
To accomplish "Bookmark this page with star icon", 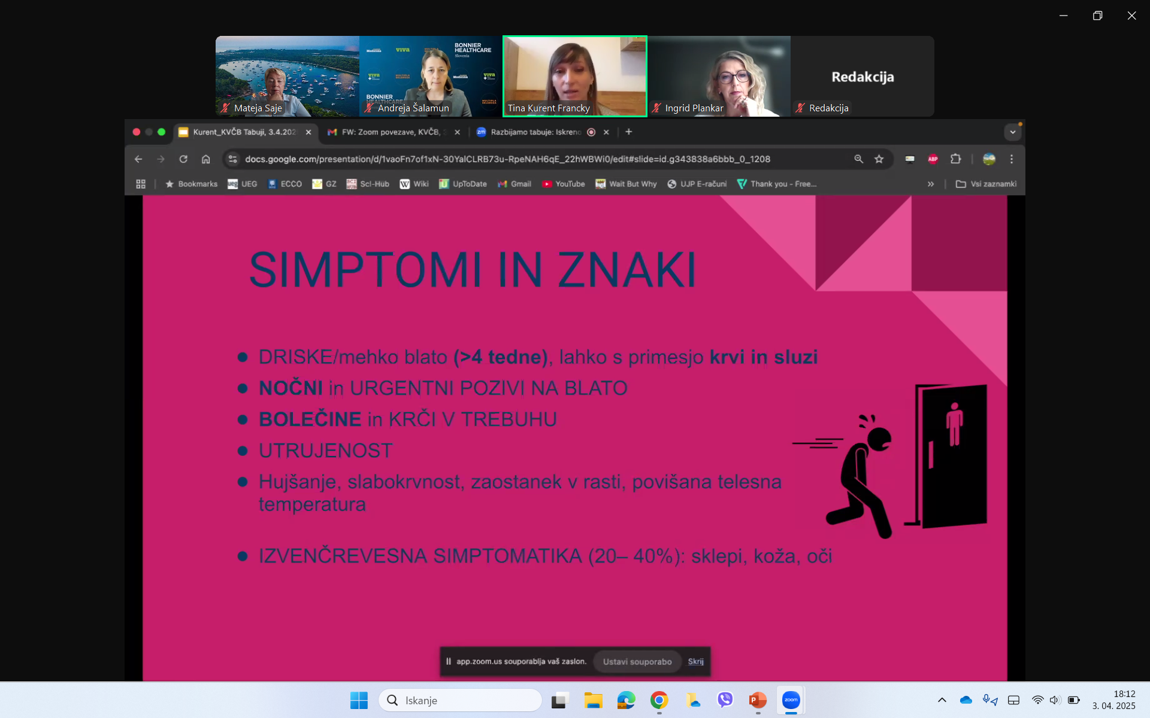I will pos(879,159).
